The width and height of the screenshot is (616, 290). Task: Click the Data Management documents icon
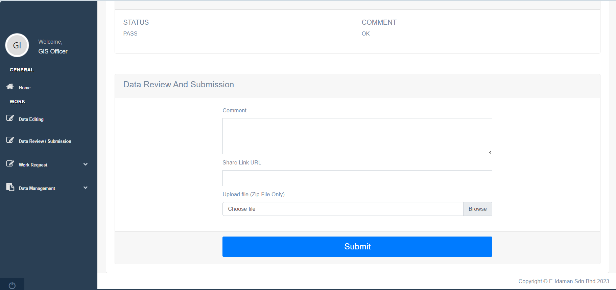pos(10,187)
